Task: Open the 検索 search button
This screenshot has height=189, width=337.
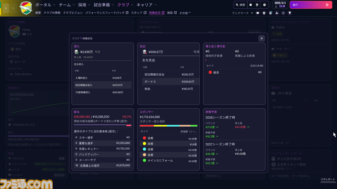Action: click(x=240, y=5)
